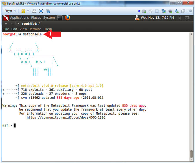195x163 pixels.
Task: Click the message log icon at the VMware toolbar end
Action: coord(190,11)
